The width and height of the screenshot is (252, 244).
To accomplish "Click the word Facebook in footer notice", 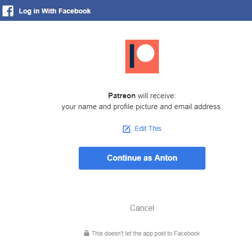I will click(187, 234).
